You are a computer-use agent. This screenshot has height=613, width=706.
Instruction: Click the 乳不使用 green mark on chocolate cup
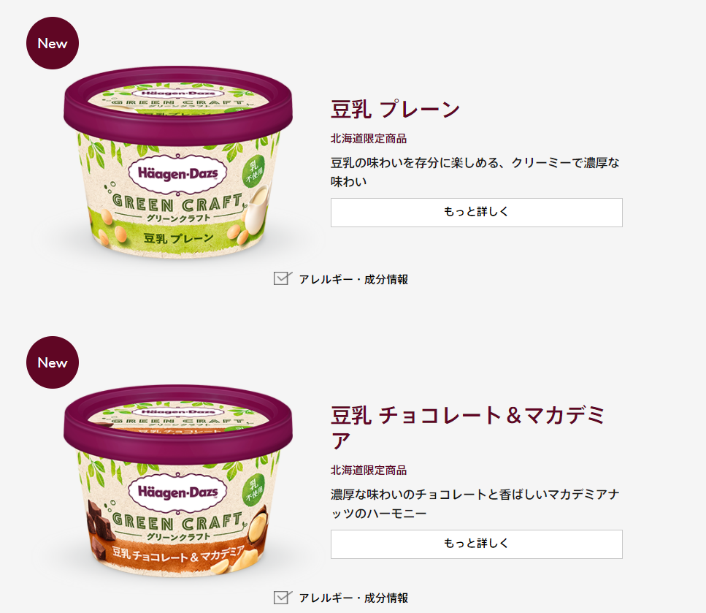coord(253,490)
